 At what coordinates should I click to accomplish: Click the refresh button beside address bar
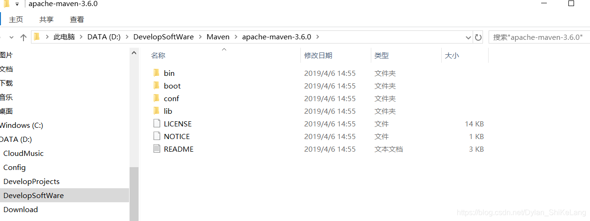coord(478,37)
